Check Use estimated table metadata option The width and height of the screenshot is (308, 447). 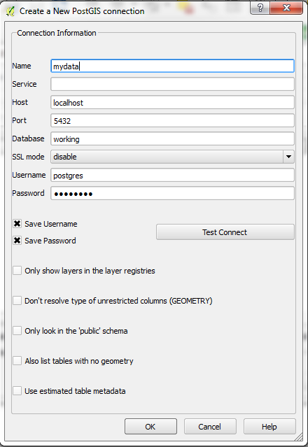pyautogui.click(x=17, y=391)
